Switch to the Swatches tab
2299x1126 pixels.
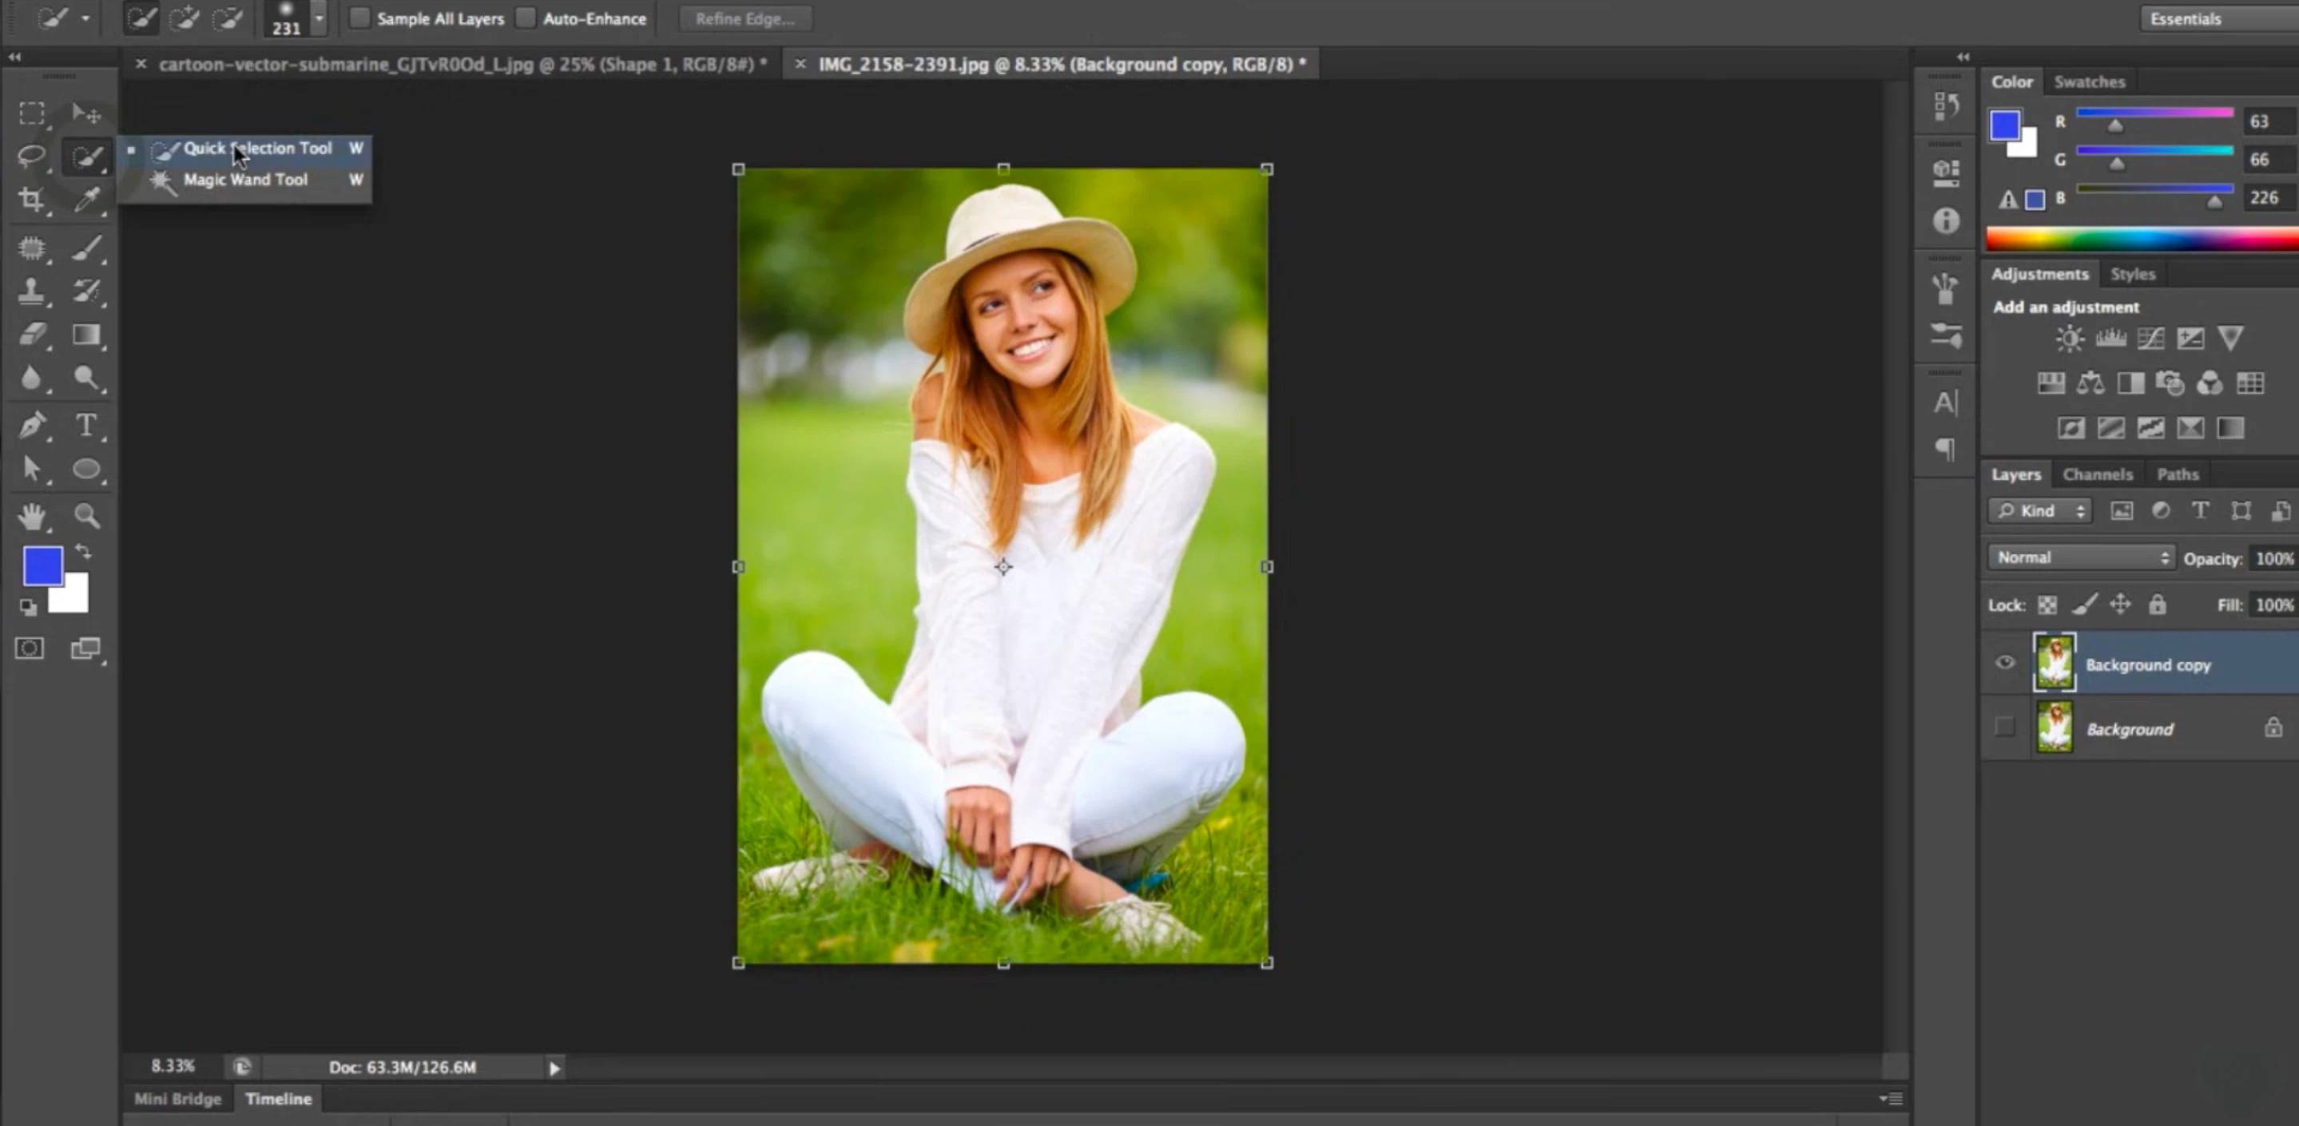[2089, 82]
